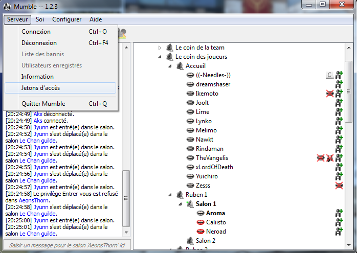Open the Soi menu
Image resolution: width=357 pixels, height=253 pixels.
(x=39, y=19)
